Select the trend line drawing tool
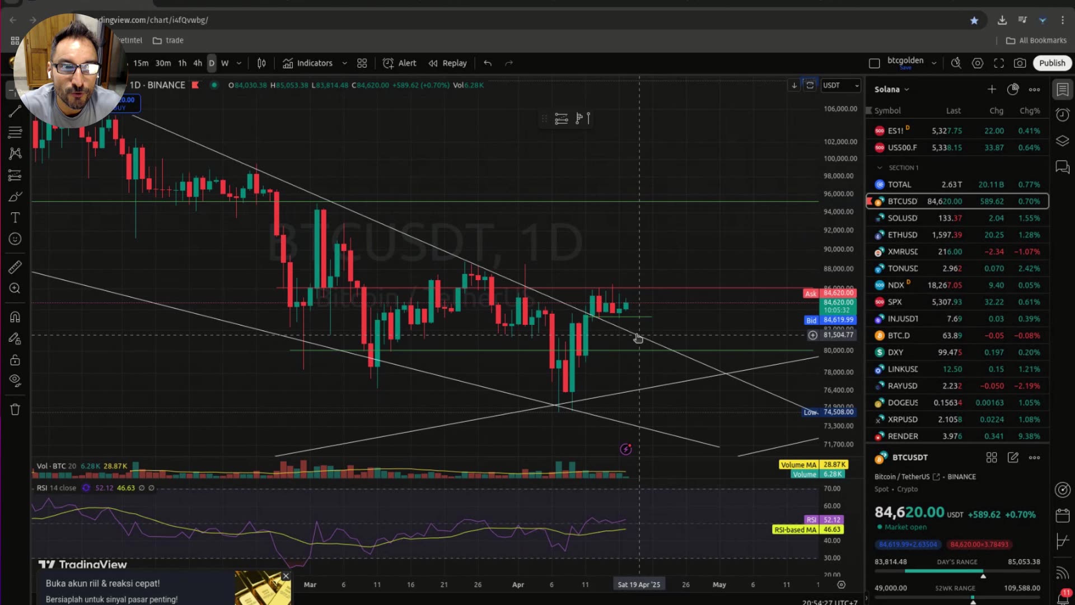Screen dimensions: 1075x605 [15, 111]
